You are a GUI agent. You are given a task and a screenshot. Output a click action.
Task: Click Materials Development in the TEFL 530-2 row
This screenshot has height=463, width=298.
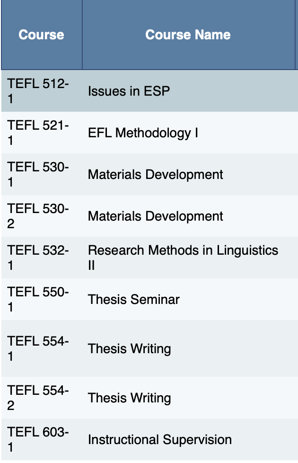coord(155,216)
